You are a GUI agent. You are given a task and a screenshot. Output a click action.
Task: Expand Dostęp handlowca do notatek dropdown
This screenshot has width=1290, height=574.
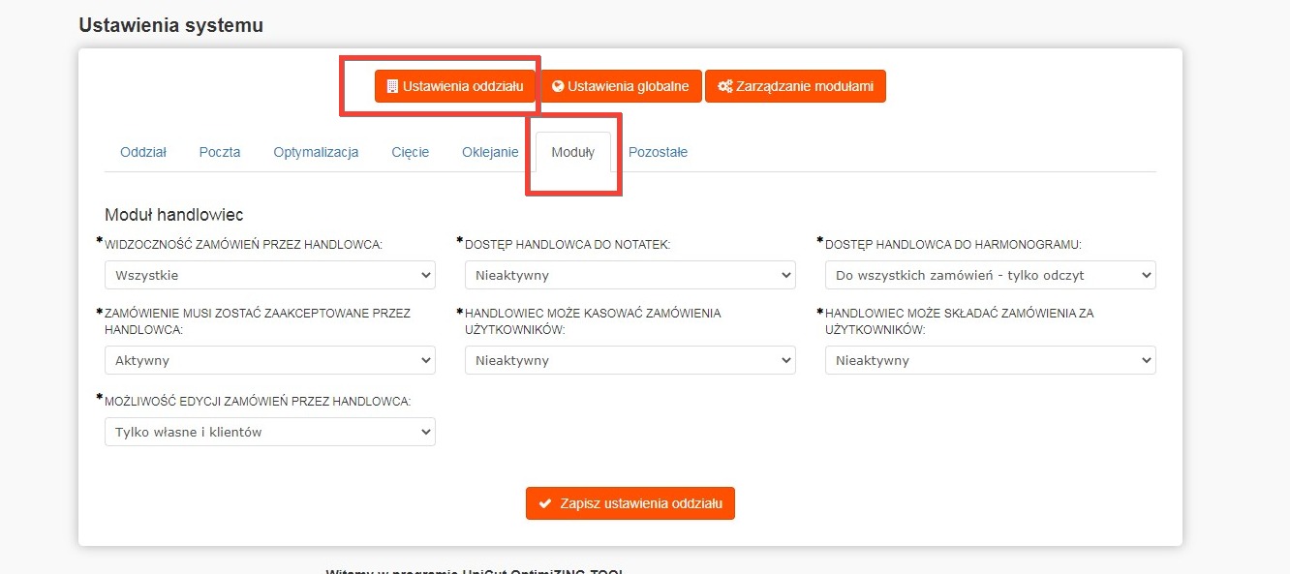(x=630, y=275)
